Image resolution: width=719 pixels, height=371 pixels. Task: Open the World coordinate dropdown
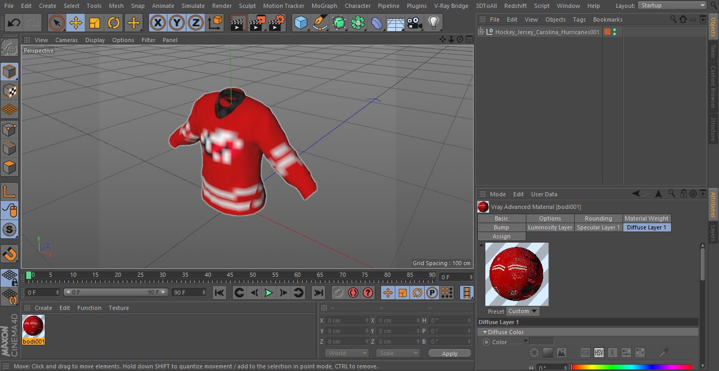click(x=347, y=353)
